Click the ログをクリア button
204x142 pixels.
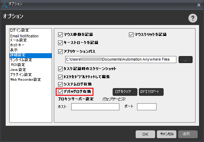pos(125,92)
